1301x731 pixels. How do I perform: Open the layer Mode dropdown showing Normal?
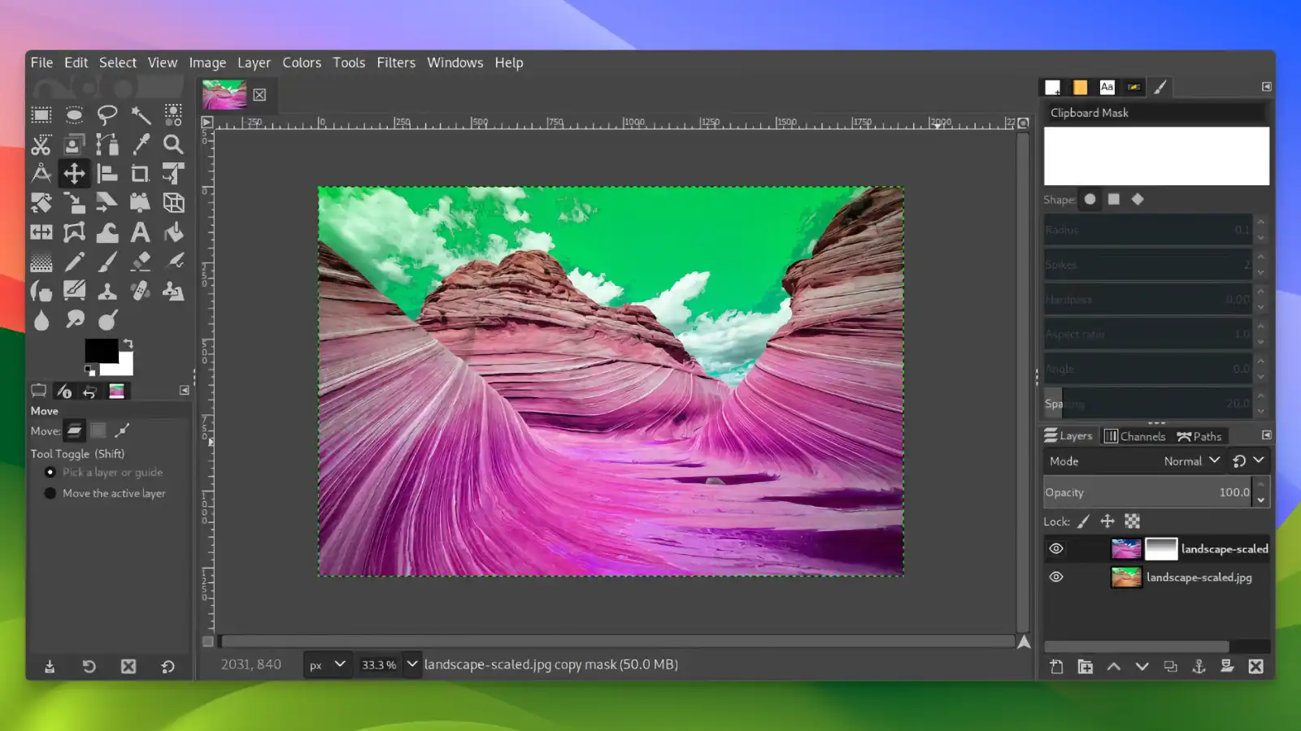click(1190, 461)
